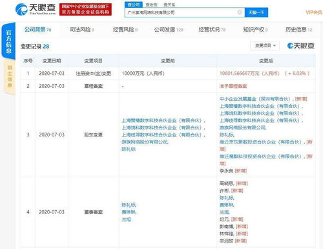323x249 pixels.
Task: Switch to the 公司发展 tab
Action: click(x=169, y=30)
